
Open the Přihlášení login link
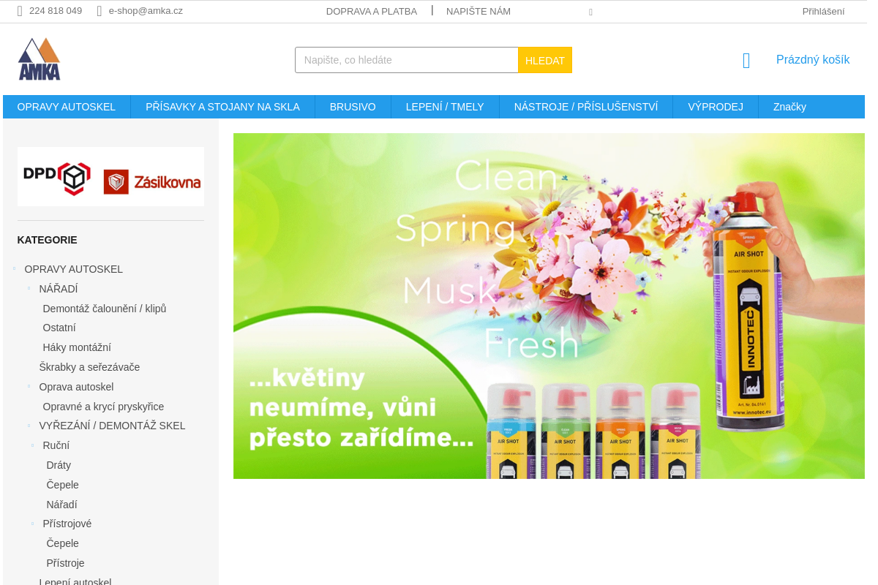click(823, 11)
